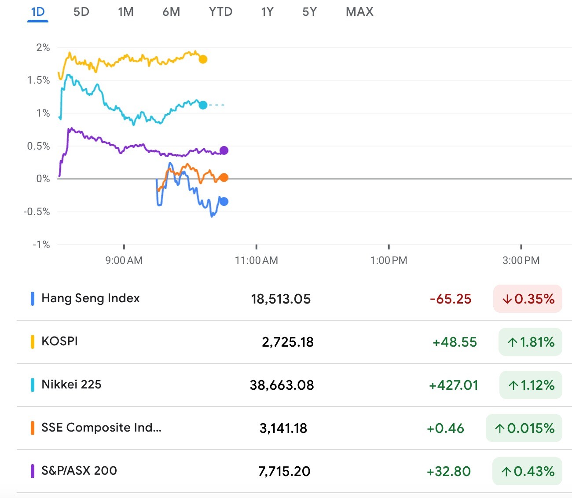Select the 1Y time range tab
The image size is (572, 498).
(267, 12)
